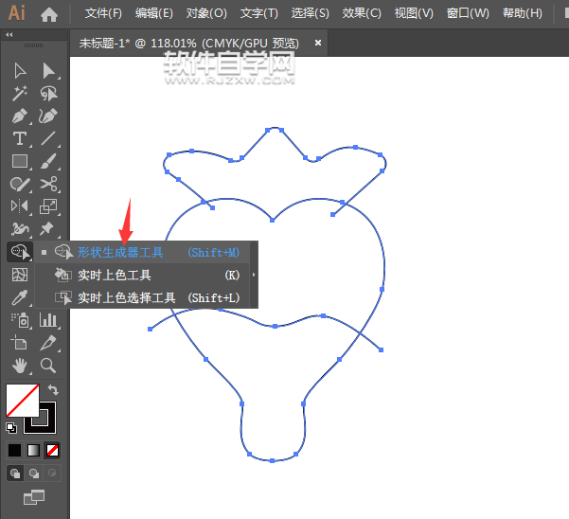Open the 帮助(H) menu
Image resolution: width=569 pixels, height=519 pixels.
click(x=523, y=13)
